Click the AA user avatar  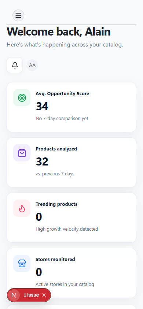pyautogui.click(x=32, y=65)
